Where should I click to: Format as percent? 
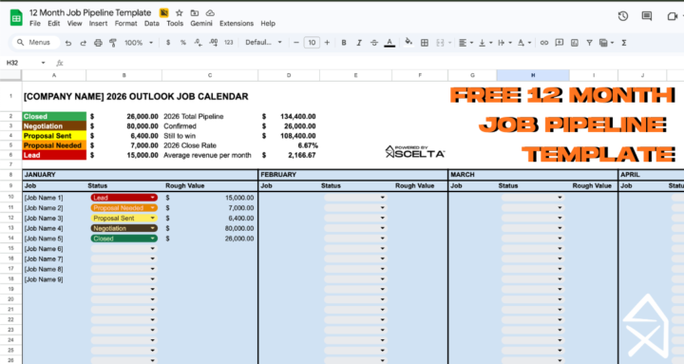(183, 43)
